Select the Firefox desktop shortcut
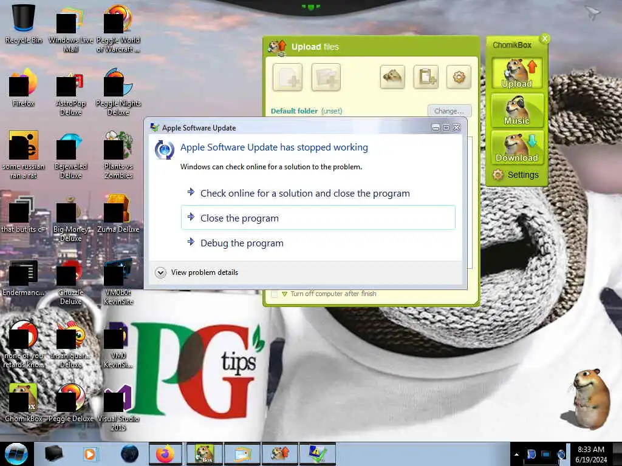The width and height of the screenshot is (622, 466). click(x=24, y=88)
